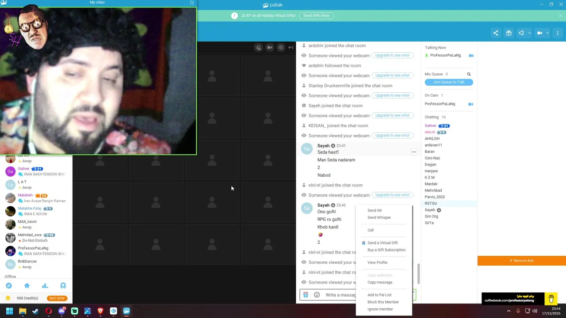The width and height of the screenshot is (566, 318).
Task: Open the gift box icon in header
Action: click(509, 33)
